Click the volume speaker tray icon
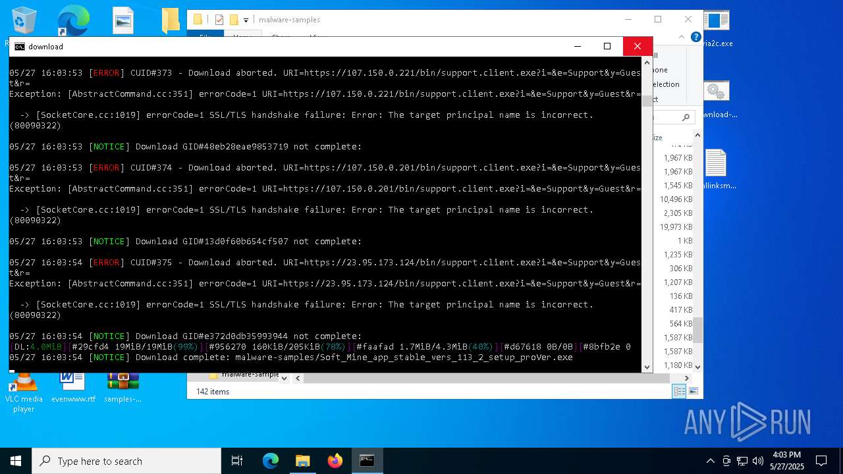The width and height of the screenshot is (843, 474). tap(758, 461)
